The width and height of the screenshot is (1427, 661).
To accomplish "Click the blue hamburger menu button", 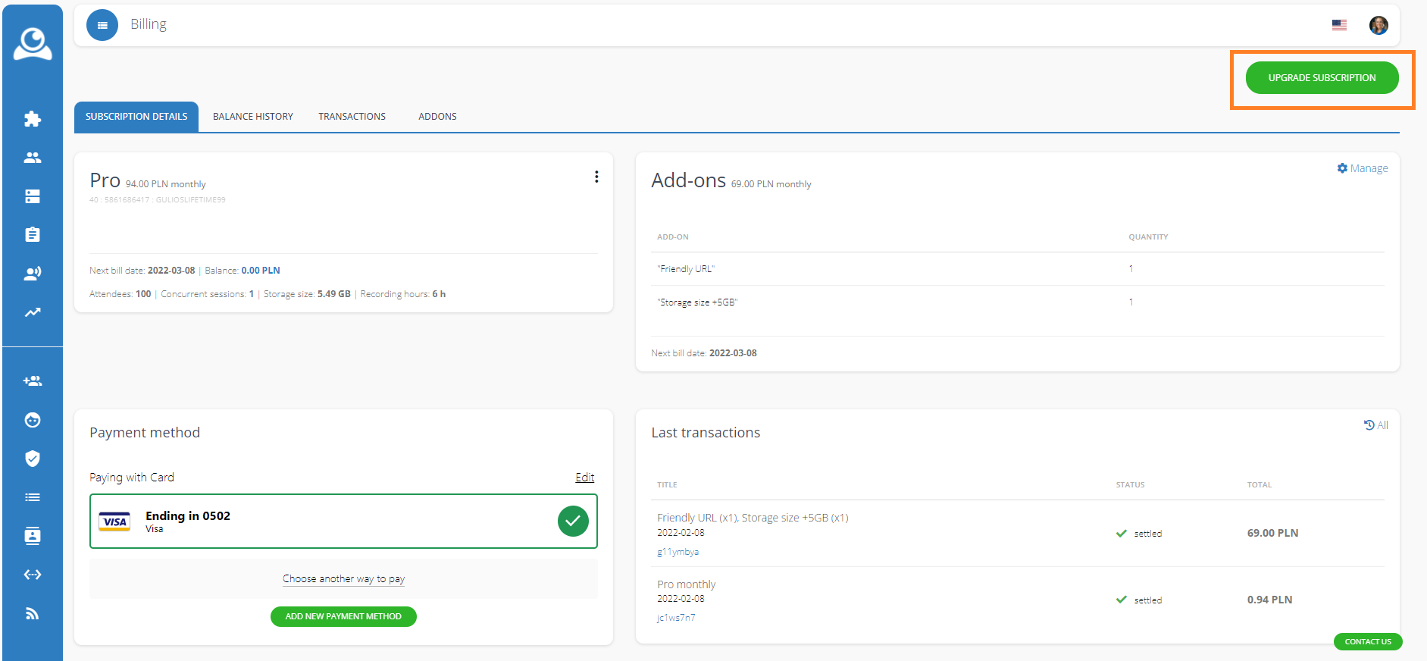I will pos(102,25).
